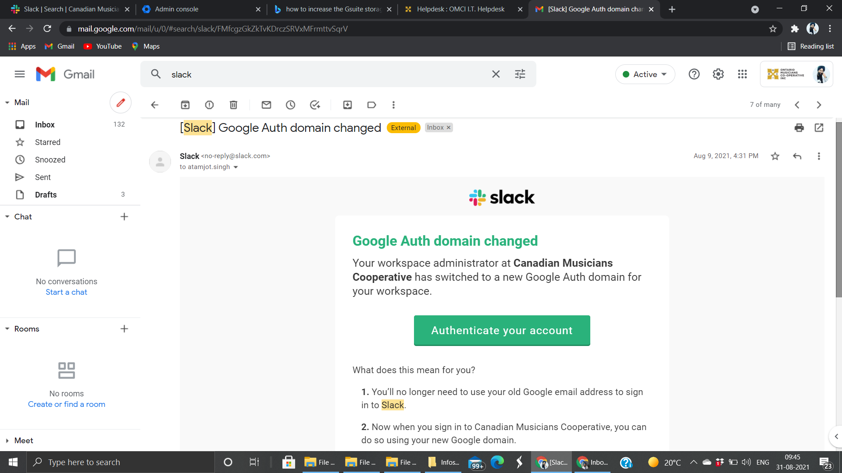Switch to the Slack Search tab
The height and width of the screenshot is (473, 842).
pyautogui.click(x=70, y=9)
